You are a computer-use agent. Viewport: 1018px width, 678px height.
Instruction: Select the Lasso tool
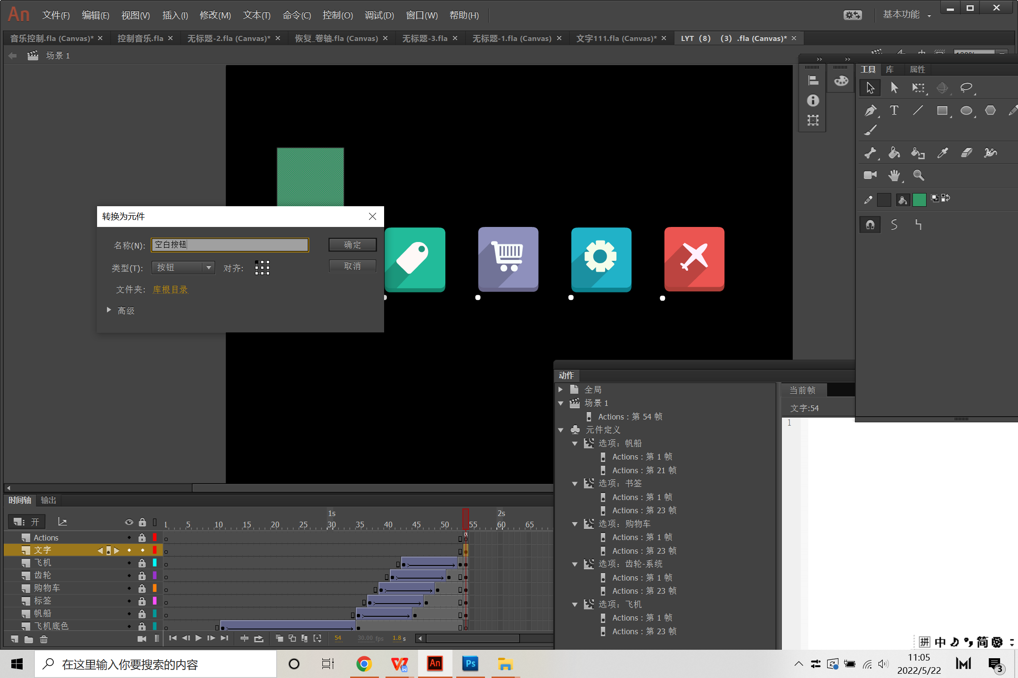(x=966, y=88)
